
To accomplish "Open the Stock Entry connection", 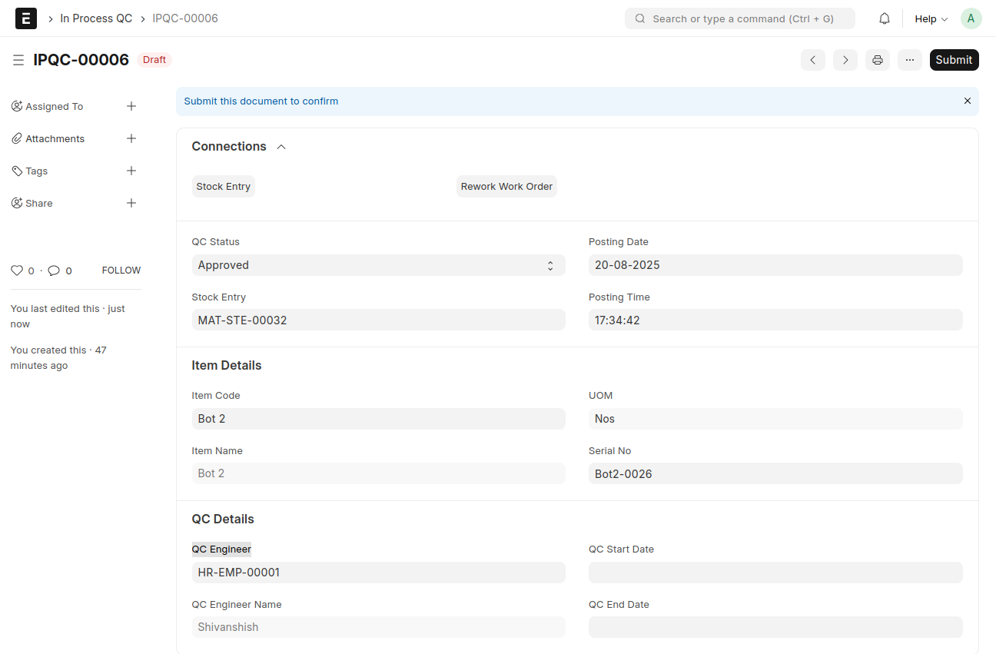I will [224, 187].
